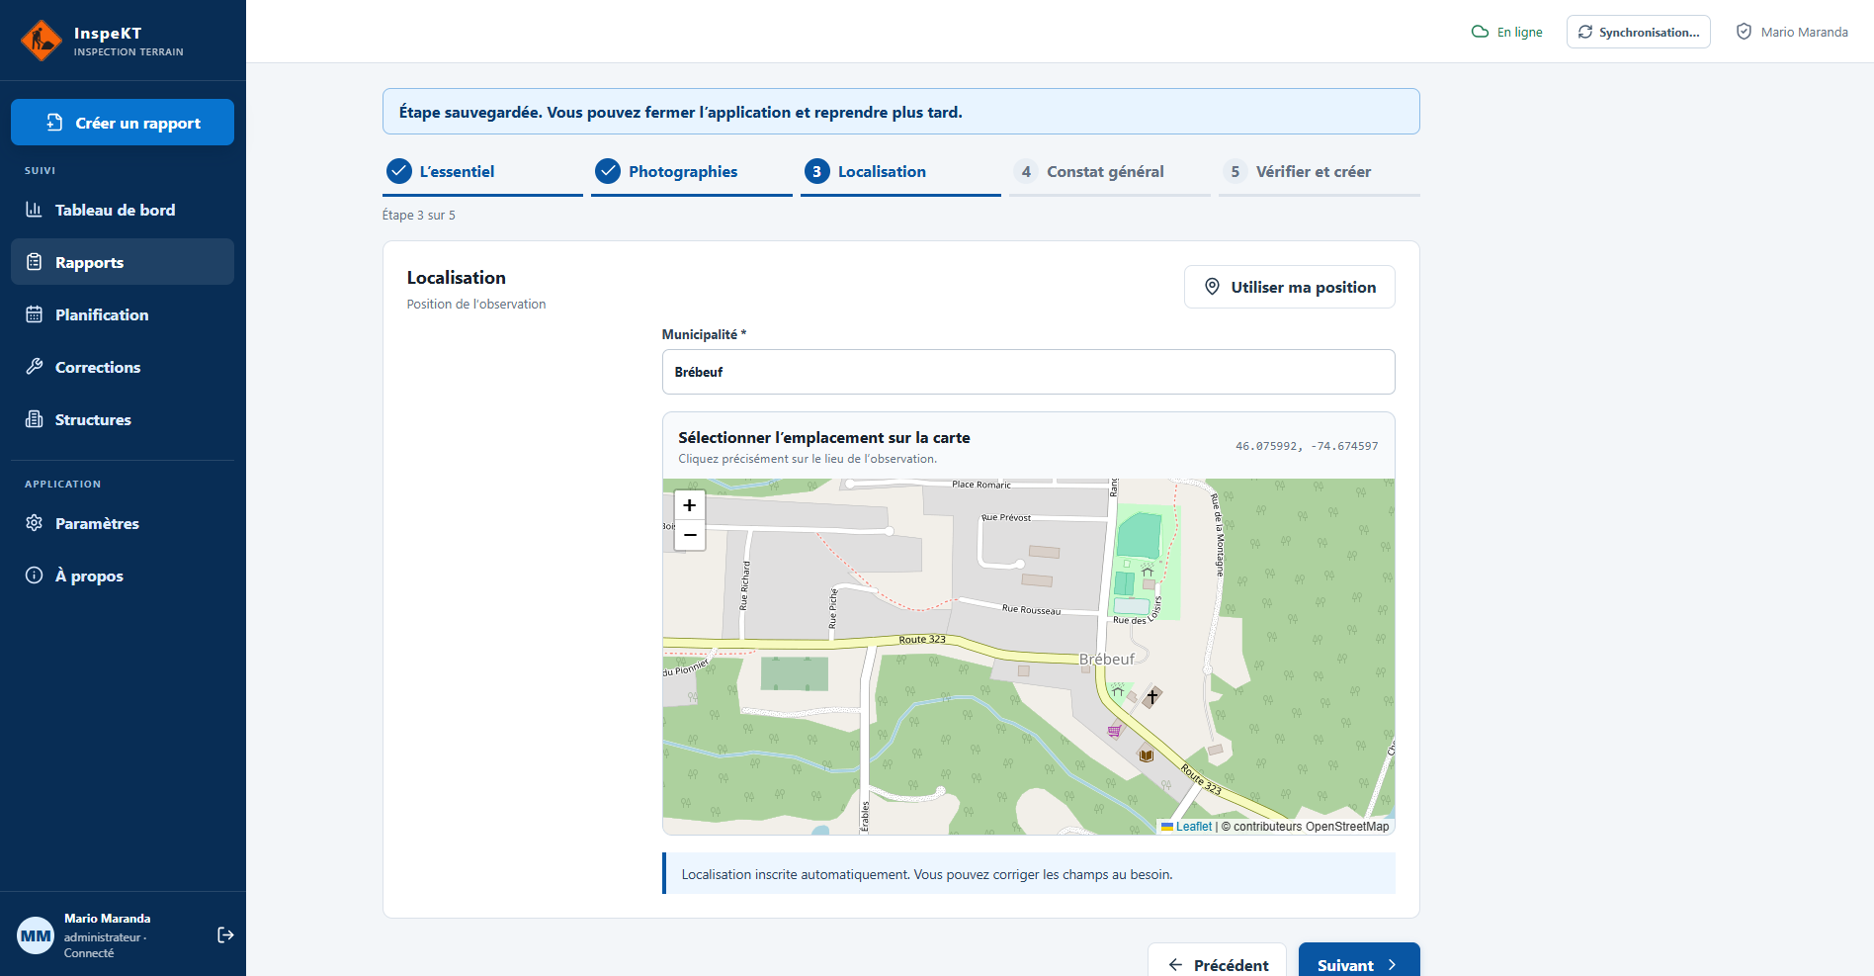Go to the Planification page
Image resolution: width=1874 pixels, height=976 pixels.
click(x=123, y=314)
